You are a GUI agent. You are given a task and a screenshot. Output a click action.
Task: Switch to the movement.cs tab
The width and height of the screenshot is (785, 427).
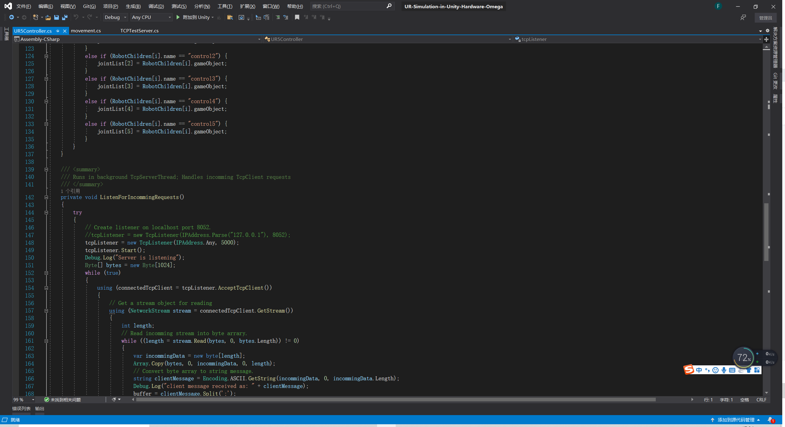tap(86, 31)
